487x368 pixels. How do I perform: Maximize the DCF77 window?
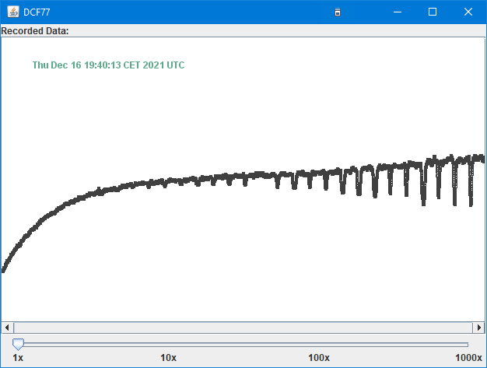click(x=433, y=12)
